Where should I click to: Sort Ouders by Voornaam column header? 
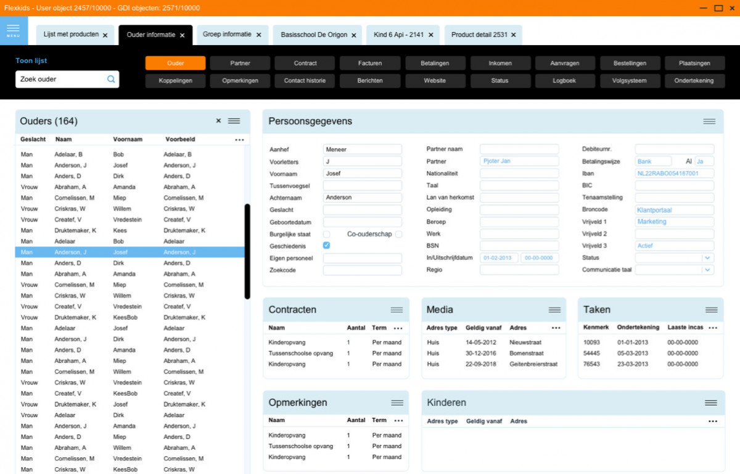[128, 139]
